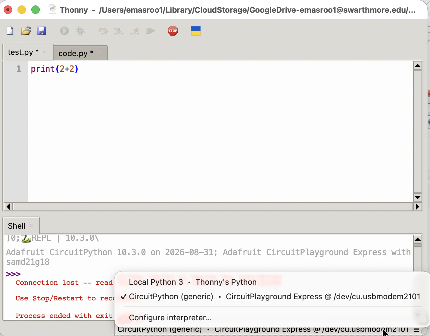Select Local Python 3 Thonny's Python interpreter
The width and height of the screenshot is (430, 336).
[x=193, y=282]
